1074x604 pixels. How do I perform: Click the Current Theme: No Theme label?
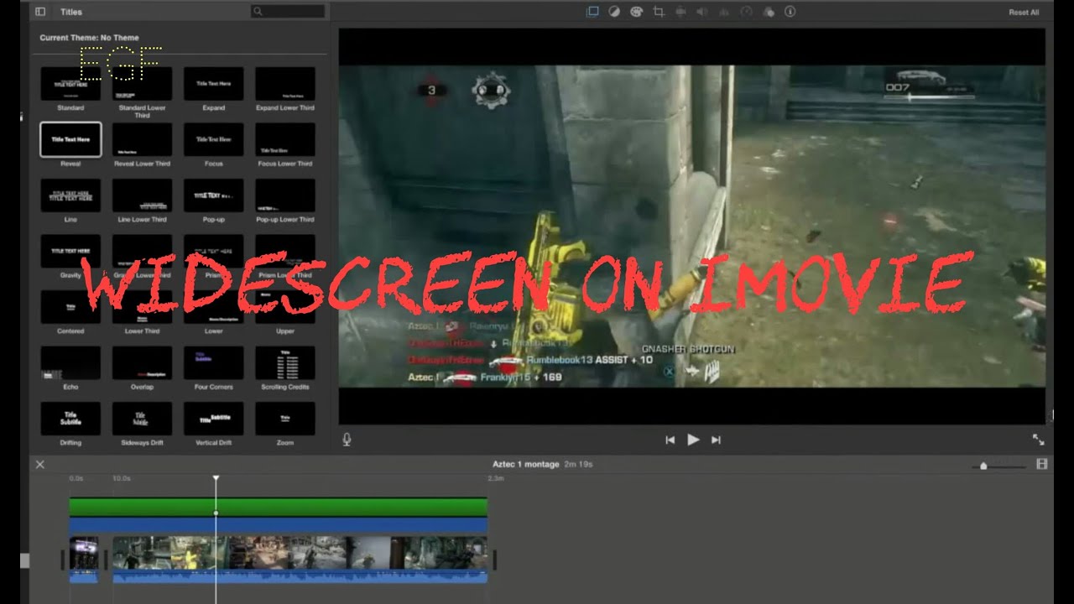(x=89, y=38)
